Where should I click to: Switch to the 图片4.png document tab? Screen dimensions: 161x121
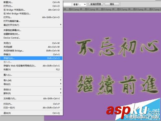click(x=106, y=9)
